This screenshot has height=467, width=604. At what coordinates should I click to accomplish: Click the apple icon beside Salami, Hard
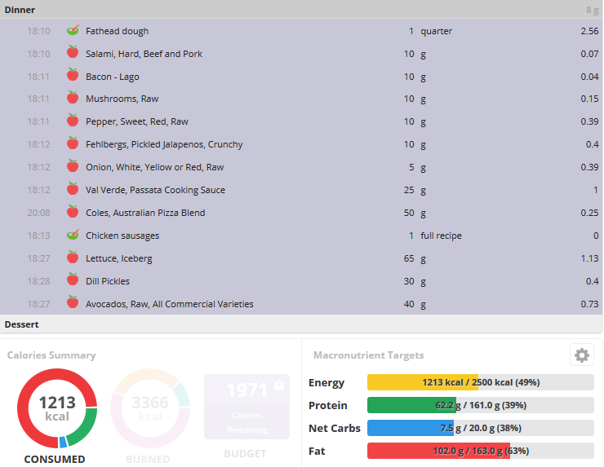pyautogui.click(x=73, y=52)
